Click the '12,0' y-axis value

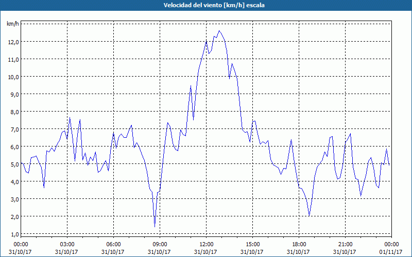(x=13, y=42)
